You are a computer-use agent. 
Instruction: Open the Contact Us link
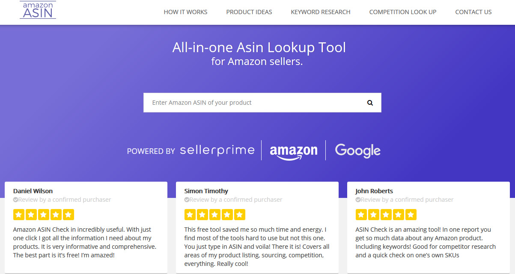tap(473, 12)
